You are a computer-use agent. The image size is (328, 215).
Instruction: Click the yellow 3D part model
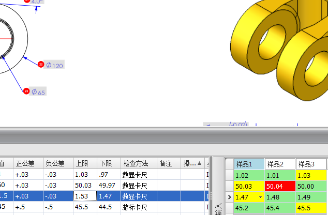coord(279,52)
